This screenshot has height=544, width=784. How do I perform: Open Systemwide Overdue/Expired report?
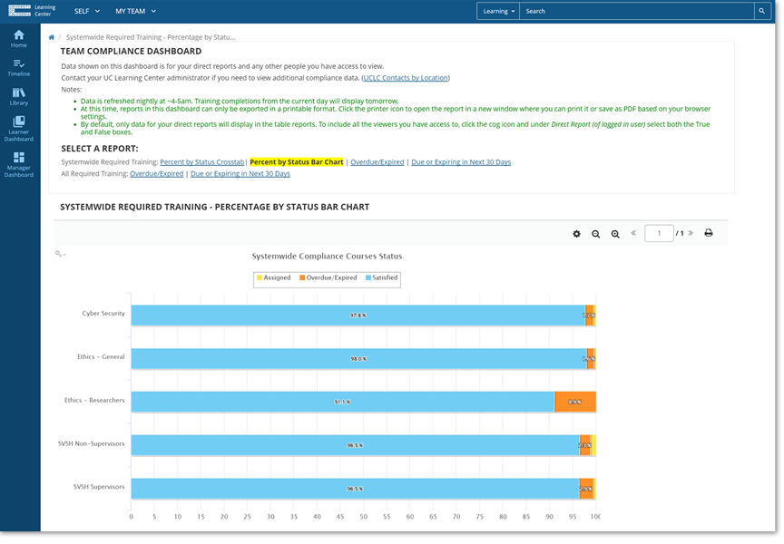[377, 162]
